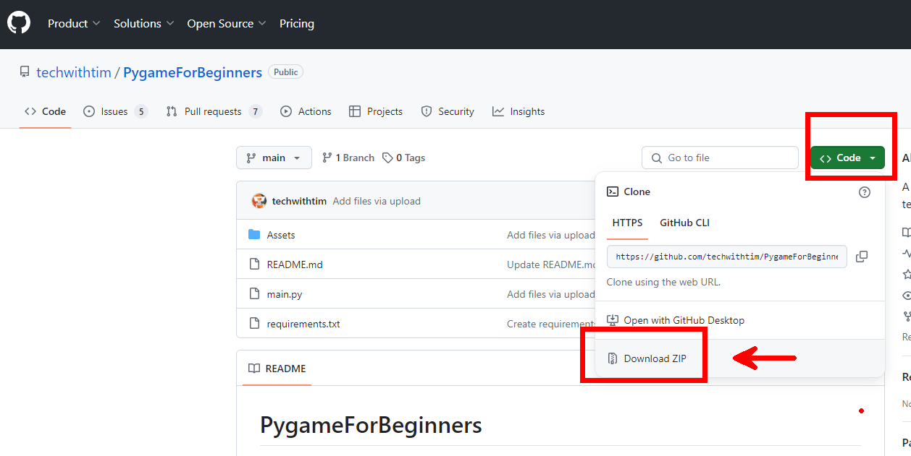Expand the Open Source menu

coord(227,24)
